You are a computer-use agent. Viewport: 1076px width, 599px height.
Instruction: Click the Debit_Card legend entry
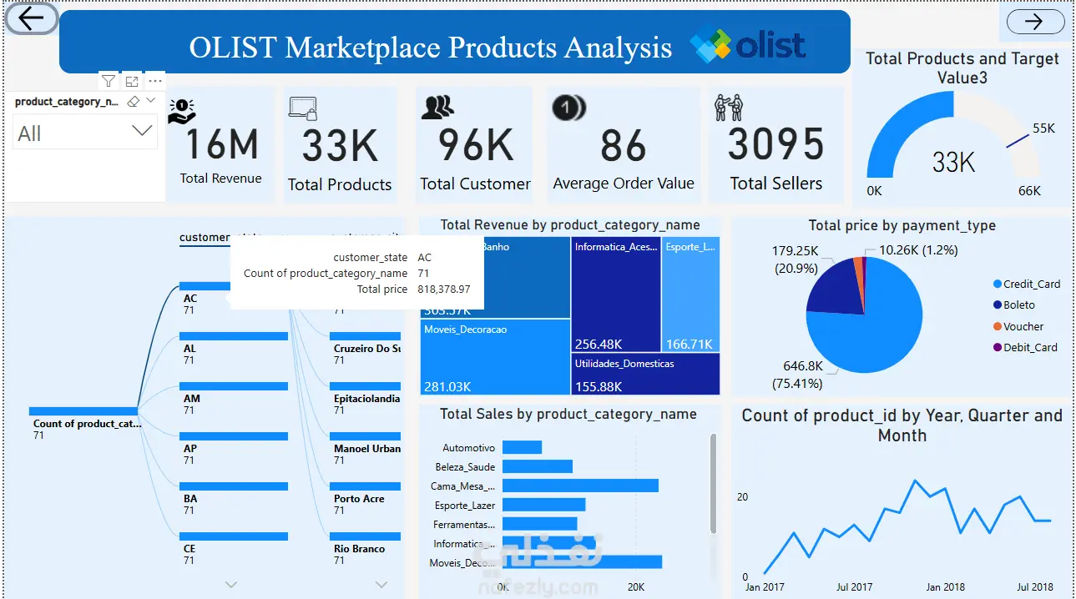pyautogui.click(x=1025, y=347)
